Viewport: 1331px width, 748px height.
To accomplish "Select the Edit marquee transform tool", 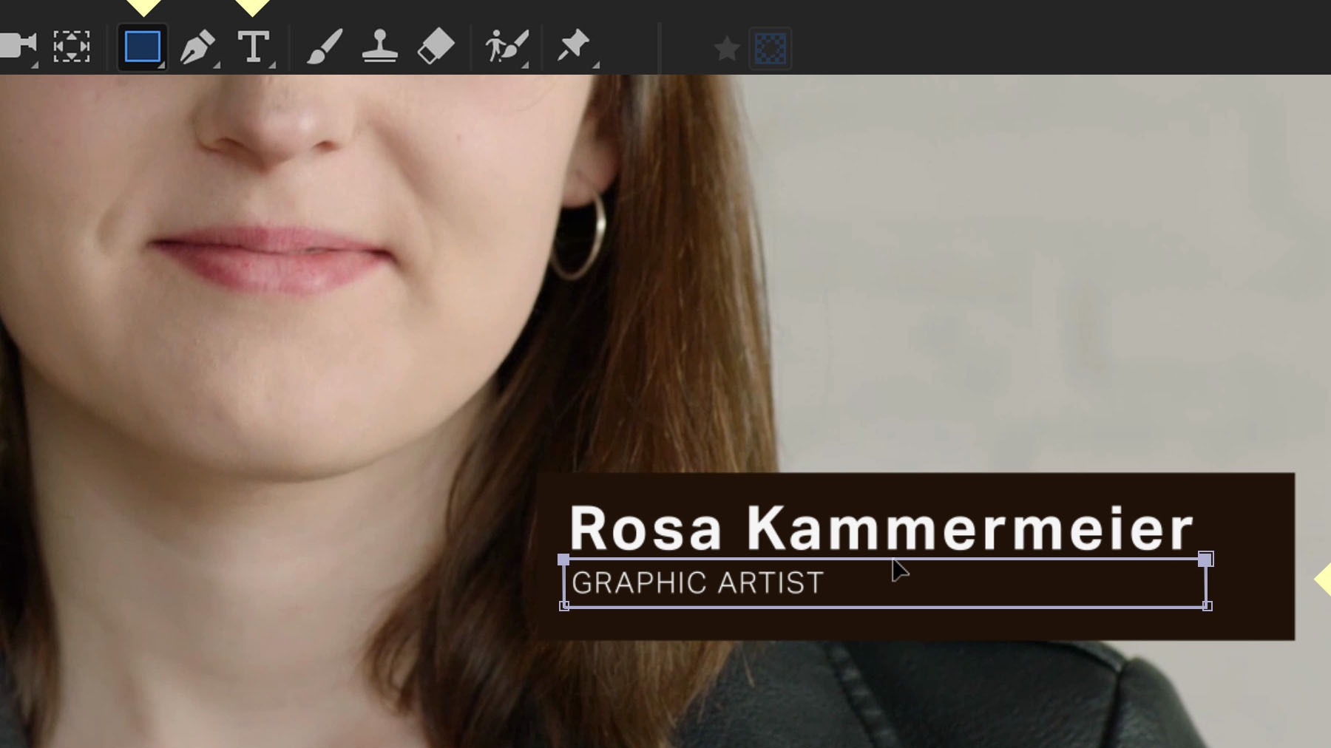I will point(70,47).
